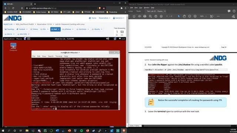Open the terminal Help menu
The height and width of the screenshot is (133, 237).
66,56
